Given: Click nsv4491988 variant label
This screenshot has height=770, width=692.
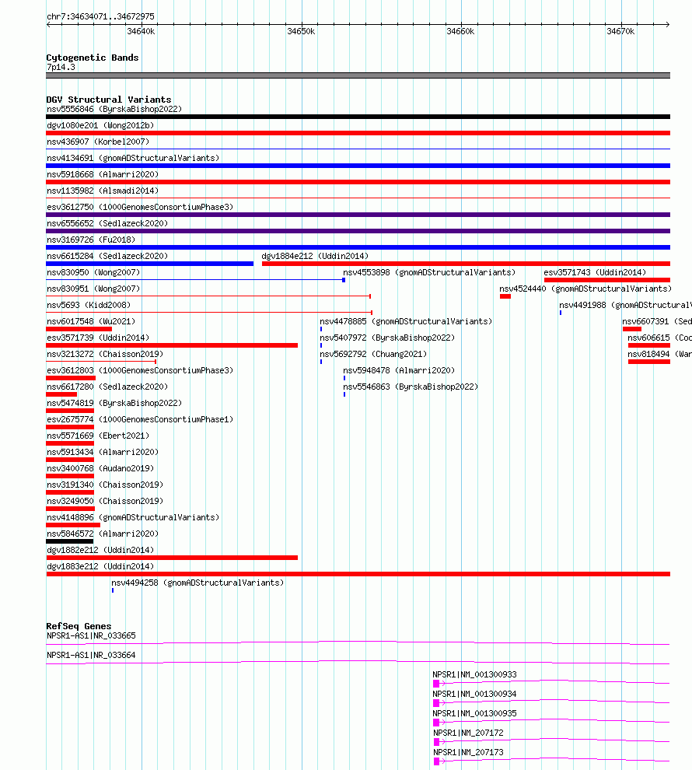Looking at the screenshot, I should click(625, 305).
